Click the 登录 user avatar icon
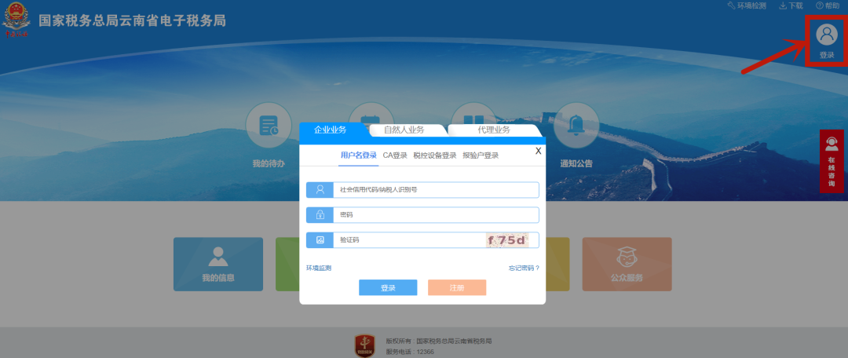 pos(826,35)
